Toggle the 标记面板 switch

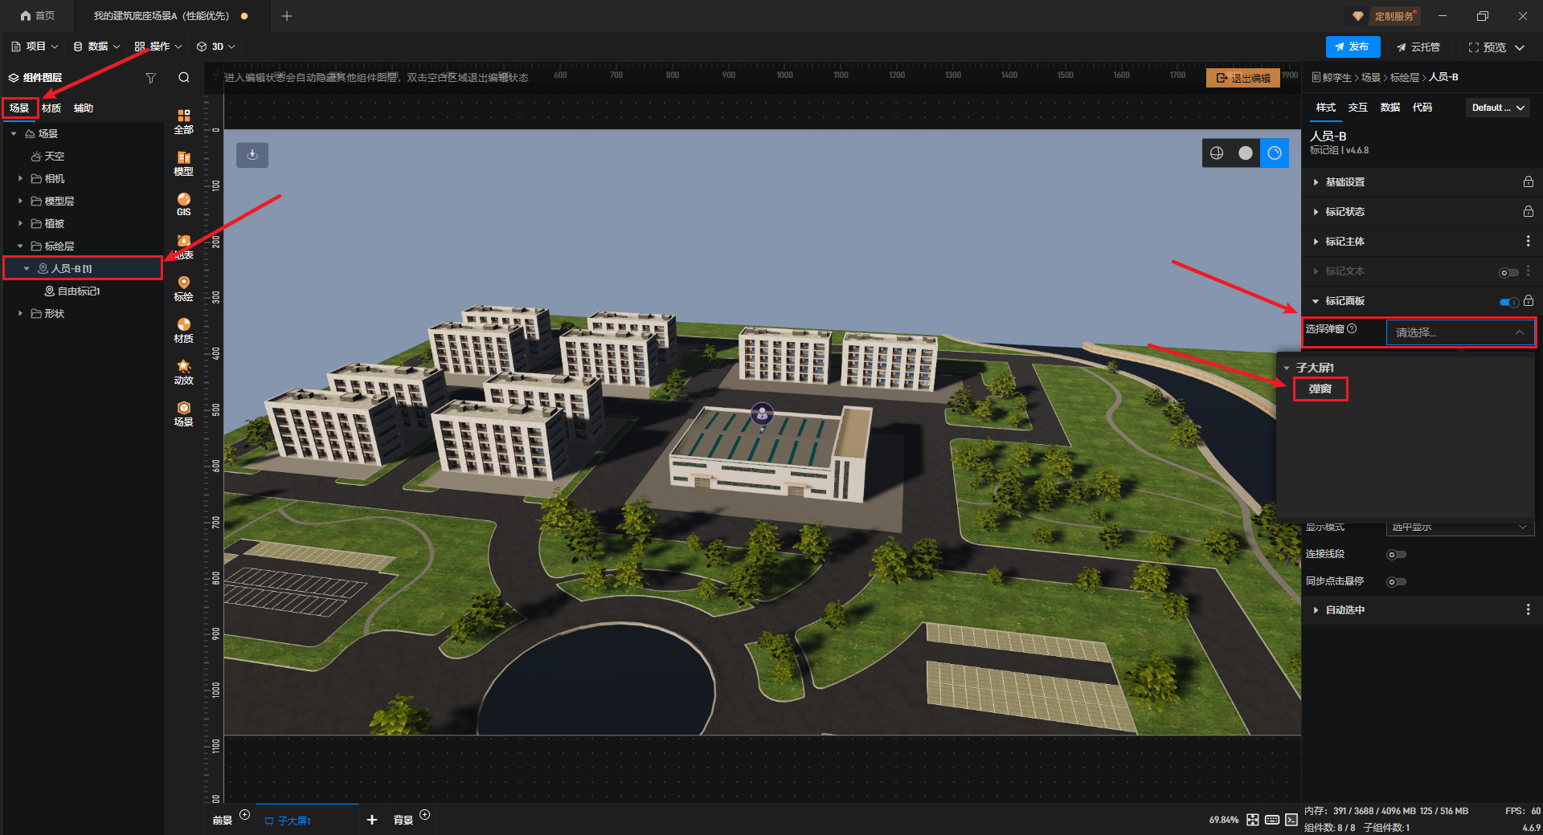coord(1508,302)
